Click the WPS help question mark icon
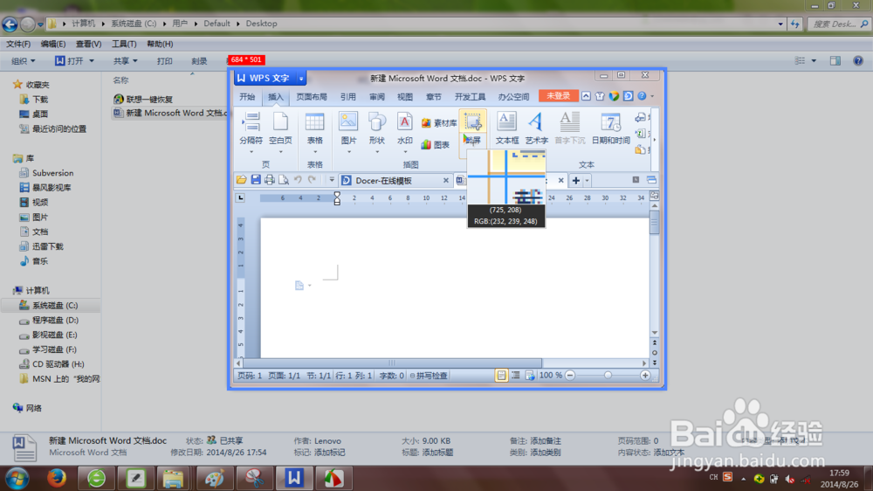 pos(642,96)
